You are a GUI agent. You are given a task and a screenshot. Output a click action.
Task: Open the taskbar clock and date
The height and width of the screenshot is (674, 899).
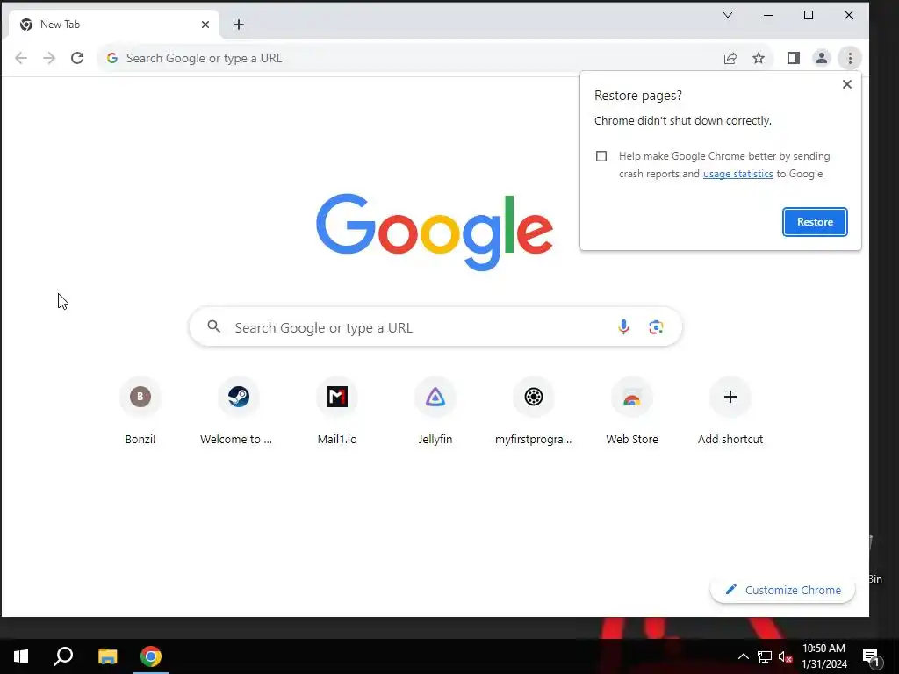823,656
